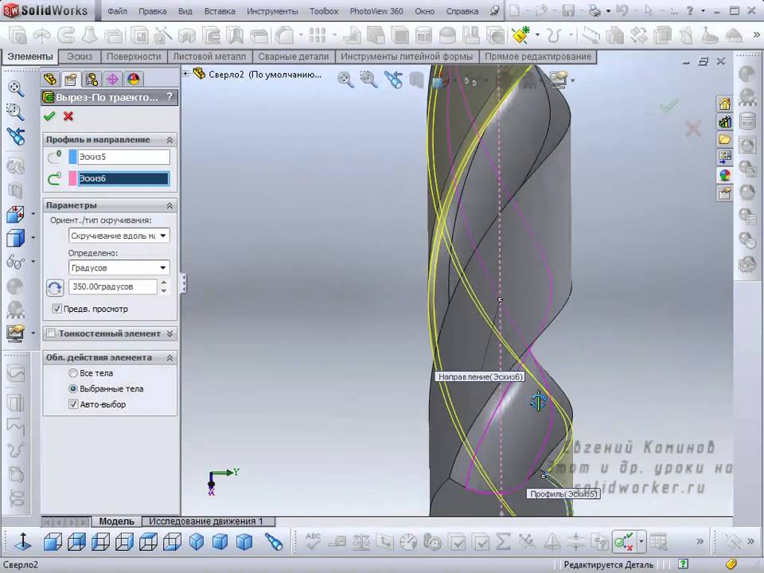Image resolution: width=764 pixels, height=573 pixels.
Task: Click the Linear Pattern icon in Features toolbar
Action: [318, 34]
